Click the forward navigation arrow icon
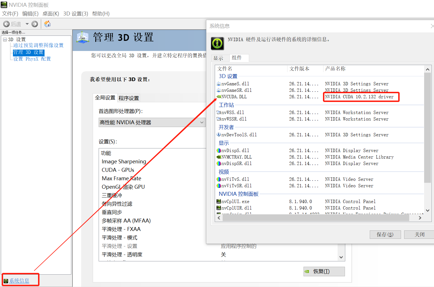Image resolution: width=434 pixels, height=287 pixels. click(34, 24)
